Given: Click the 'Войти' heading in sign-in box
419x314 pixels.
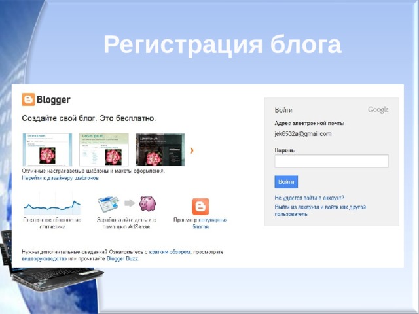Looking at the screenshot, I should (x=283, y=110).
